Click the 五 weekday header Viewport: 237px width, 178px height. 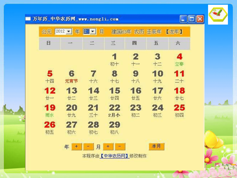click(x=158, y=44)
